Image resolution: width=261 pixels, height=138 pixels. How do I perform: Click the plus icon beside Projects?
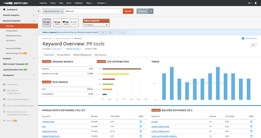pos(151,11)
